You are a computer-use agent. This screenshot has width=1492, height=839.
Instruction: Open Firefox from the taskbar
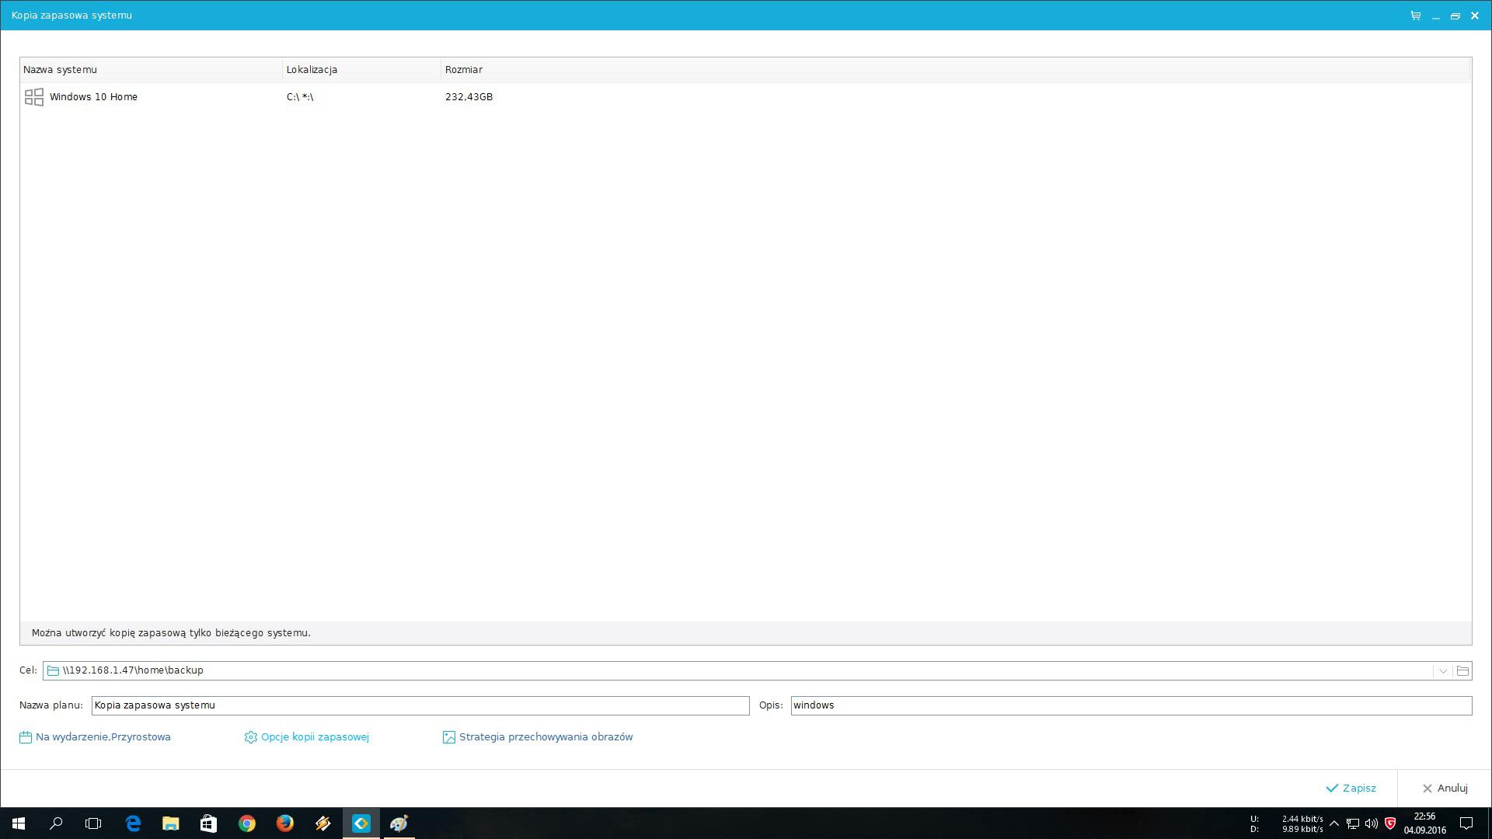pyautogui.click(x=285, y=823)
